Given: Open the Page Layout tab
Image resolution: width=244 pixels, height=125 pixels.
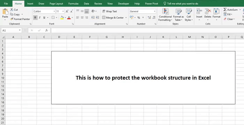Looking at the screenshot, I should pos(56,4).
